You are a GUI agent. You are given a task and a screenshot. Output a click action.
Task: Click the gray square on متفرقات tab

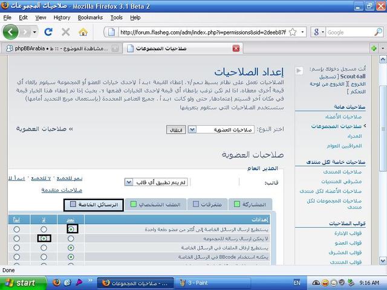click(x=196, y=204)
